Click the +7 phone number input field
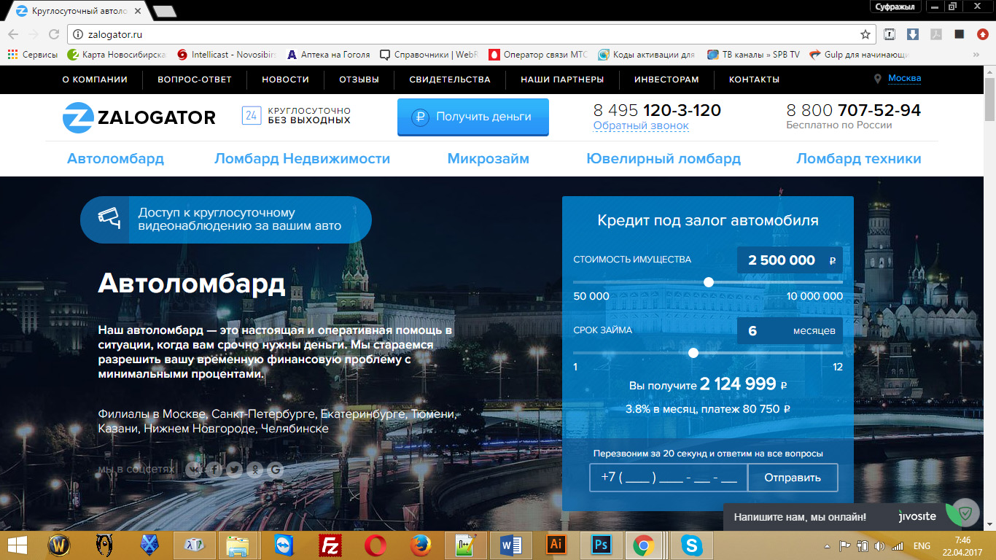The height and width of the screenshot is (560, 996). tap(669, 478)
